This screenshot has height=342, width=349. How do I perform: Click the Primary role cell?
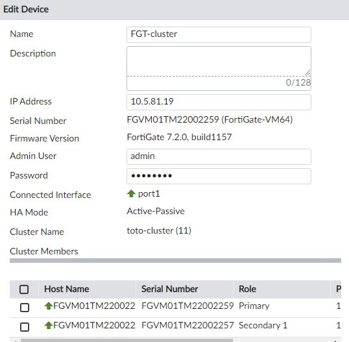pyautogui.click(x=254, y=306)
